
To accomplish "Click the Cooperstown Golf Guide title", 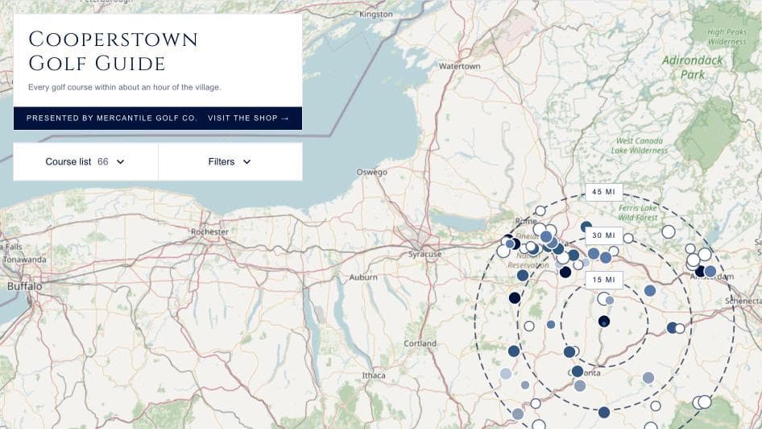I will pos(113,51).
